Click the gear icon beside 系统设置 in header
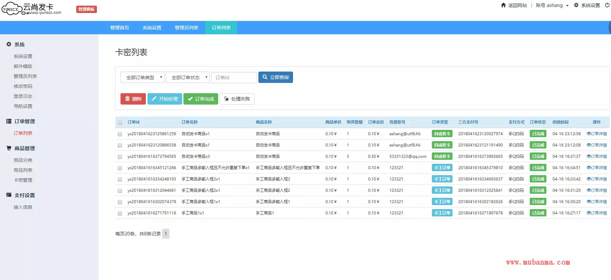 click(576, 5)
